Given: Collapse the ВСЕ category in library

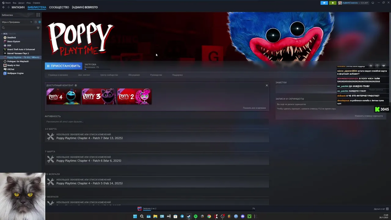Looking at the screenshot, I should click(x=2, y=34).
